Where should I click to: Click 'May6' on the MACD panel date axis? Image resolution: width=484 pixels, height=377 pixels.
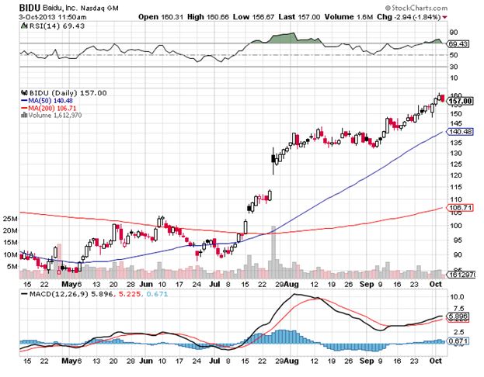click(x=71, y=361)
